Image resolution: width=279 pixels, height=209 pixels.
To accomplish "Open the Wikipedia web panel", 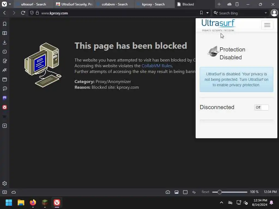I will tap(5, 116).
